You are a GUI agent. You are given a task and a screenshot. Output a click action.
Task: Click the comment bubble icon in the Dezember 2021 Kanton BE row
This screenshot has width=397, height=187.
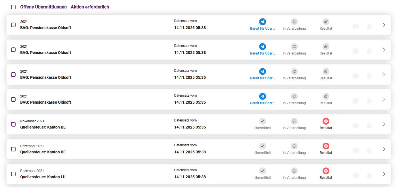(356, 151)
